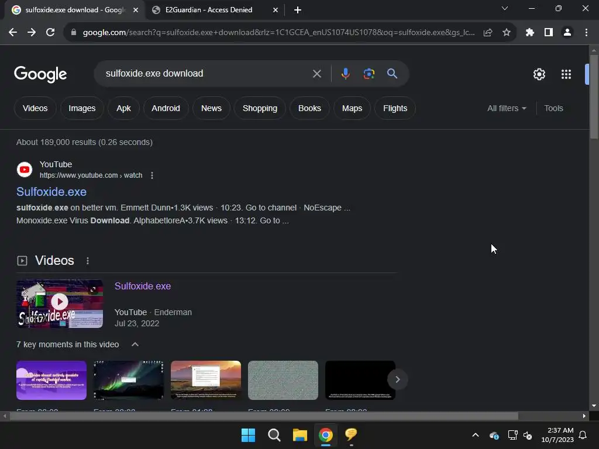Open Google quick settings gear
599x449 pixels.
pyautogui.click(x=539, y=74)
